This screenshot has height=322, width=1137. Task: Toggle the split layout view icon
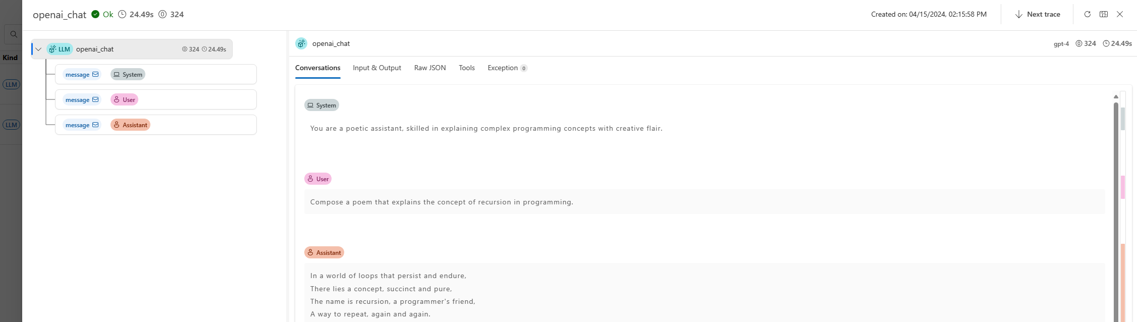1104,14
